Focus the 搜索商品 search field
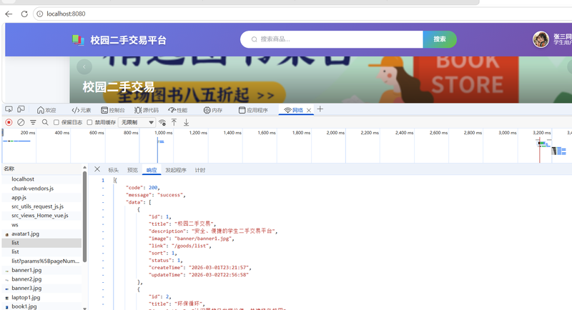This screenshot has width=572, height=310. [332, 39]
